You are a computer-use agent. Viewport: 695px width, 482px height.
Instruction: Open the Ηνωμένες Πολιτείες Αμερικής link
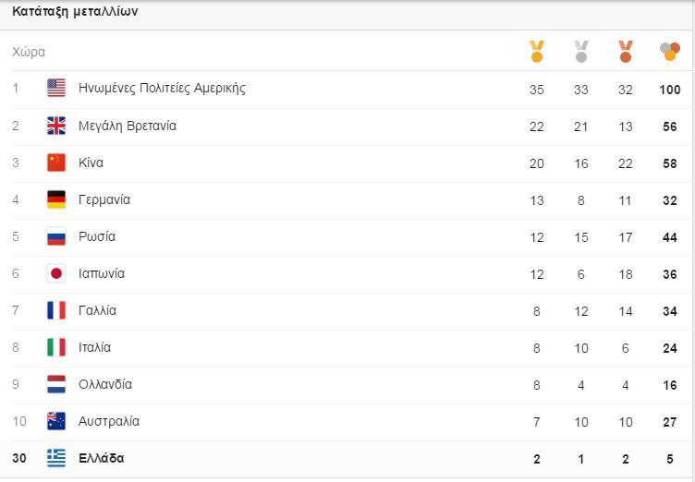162,89
